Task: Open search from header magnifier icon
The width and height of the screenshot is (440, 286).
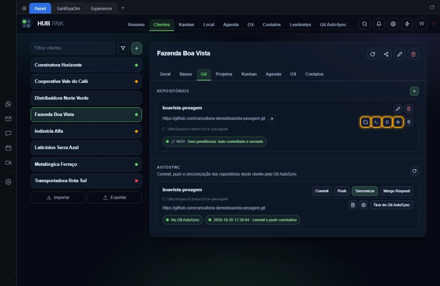Action: 364,24
